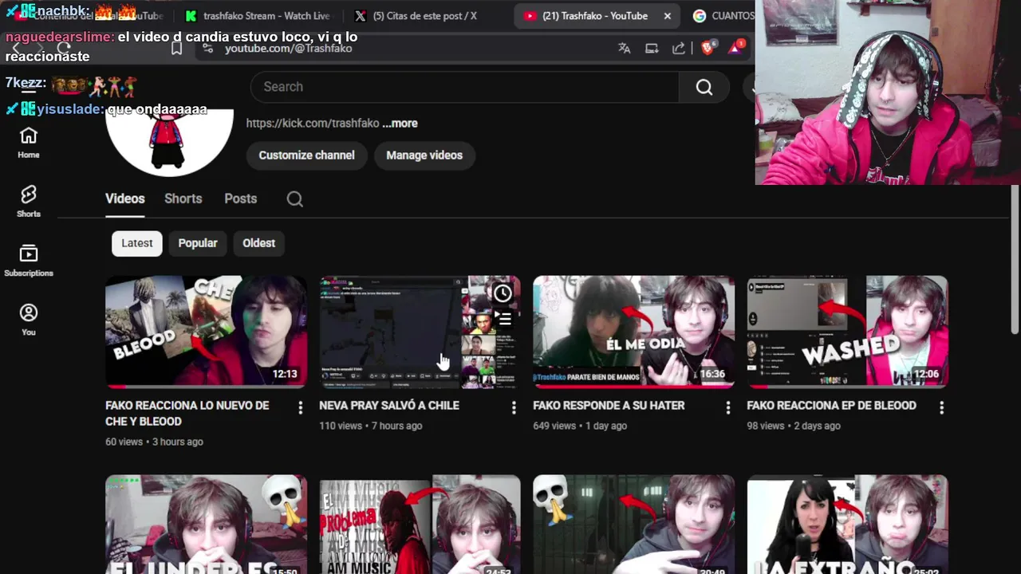Close the Trashfako YouTube tab
1021x574 pixels.
668,16
